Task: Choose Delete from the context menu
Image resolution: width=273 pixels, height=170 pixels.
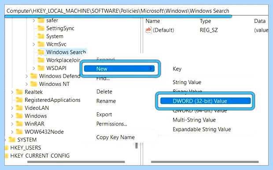Action: (104, 92)
